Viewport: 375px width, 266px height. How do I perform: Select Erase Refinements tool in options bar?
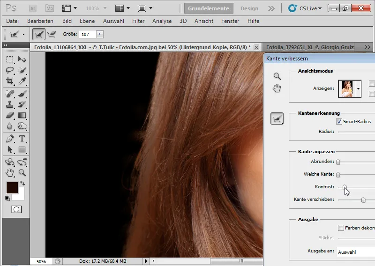coord(52,34)
